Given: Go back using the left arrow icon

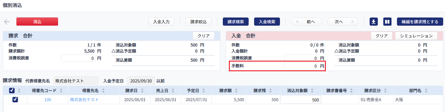Looking at the screenshot, I should (7, 22).
